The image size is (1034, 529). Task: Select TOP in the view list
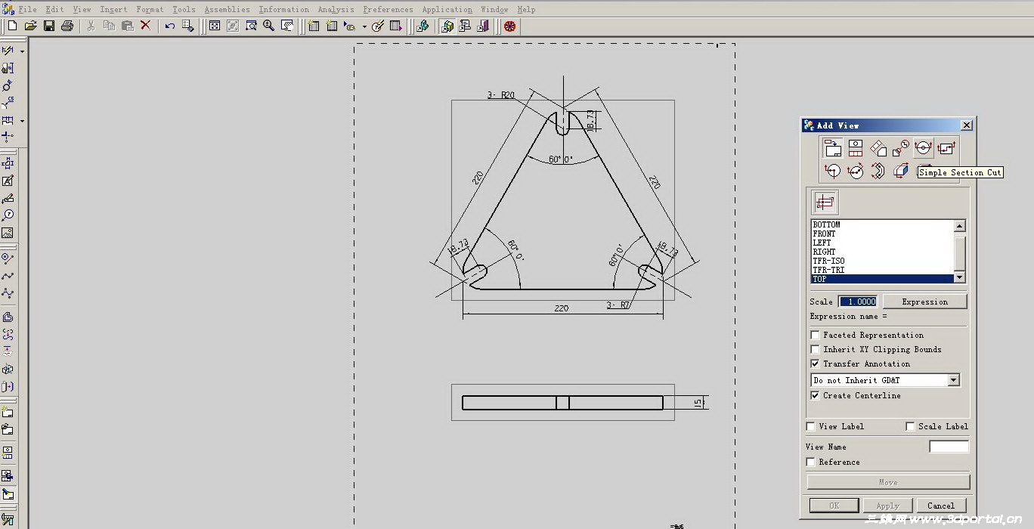click(882, 279)
